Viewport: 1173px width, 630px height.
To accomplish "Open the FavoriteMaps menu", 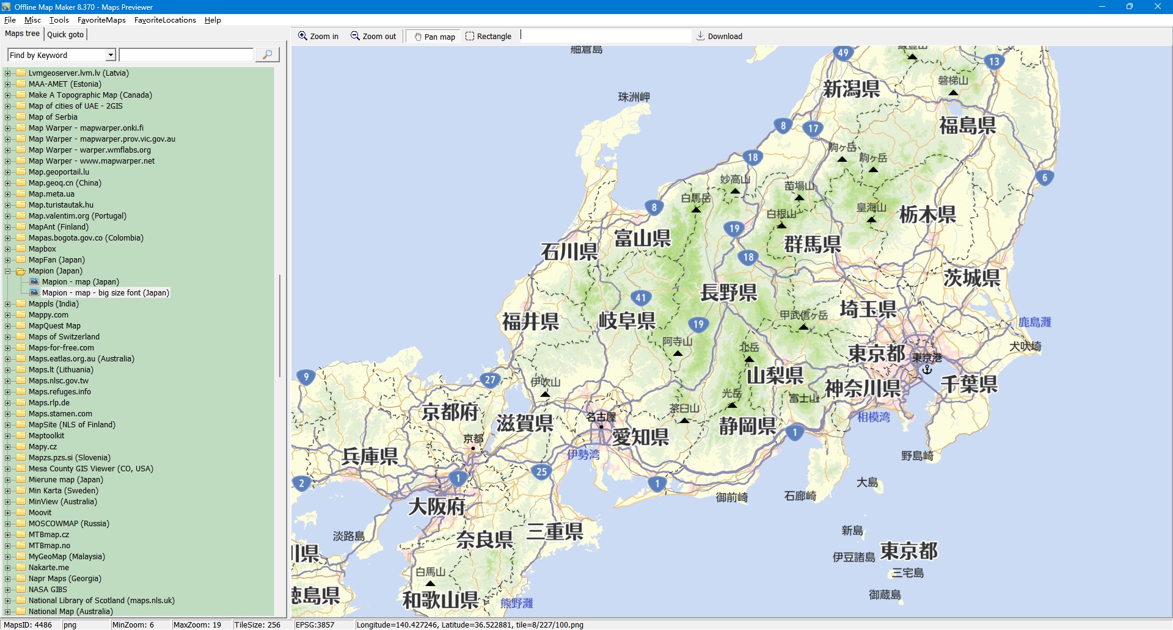I will click(x=101, y=20).
